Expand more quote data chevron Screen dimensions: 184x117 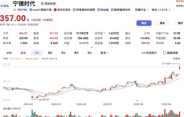click(x=92, y=47)
